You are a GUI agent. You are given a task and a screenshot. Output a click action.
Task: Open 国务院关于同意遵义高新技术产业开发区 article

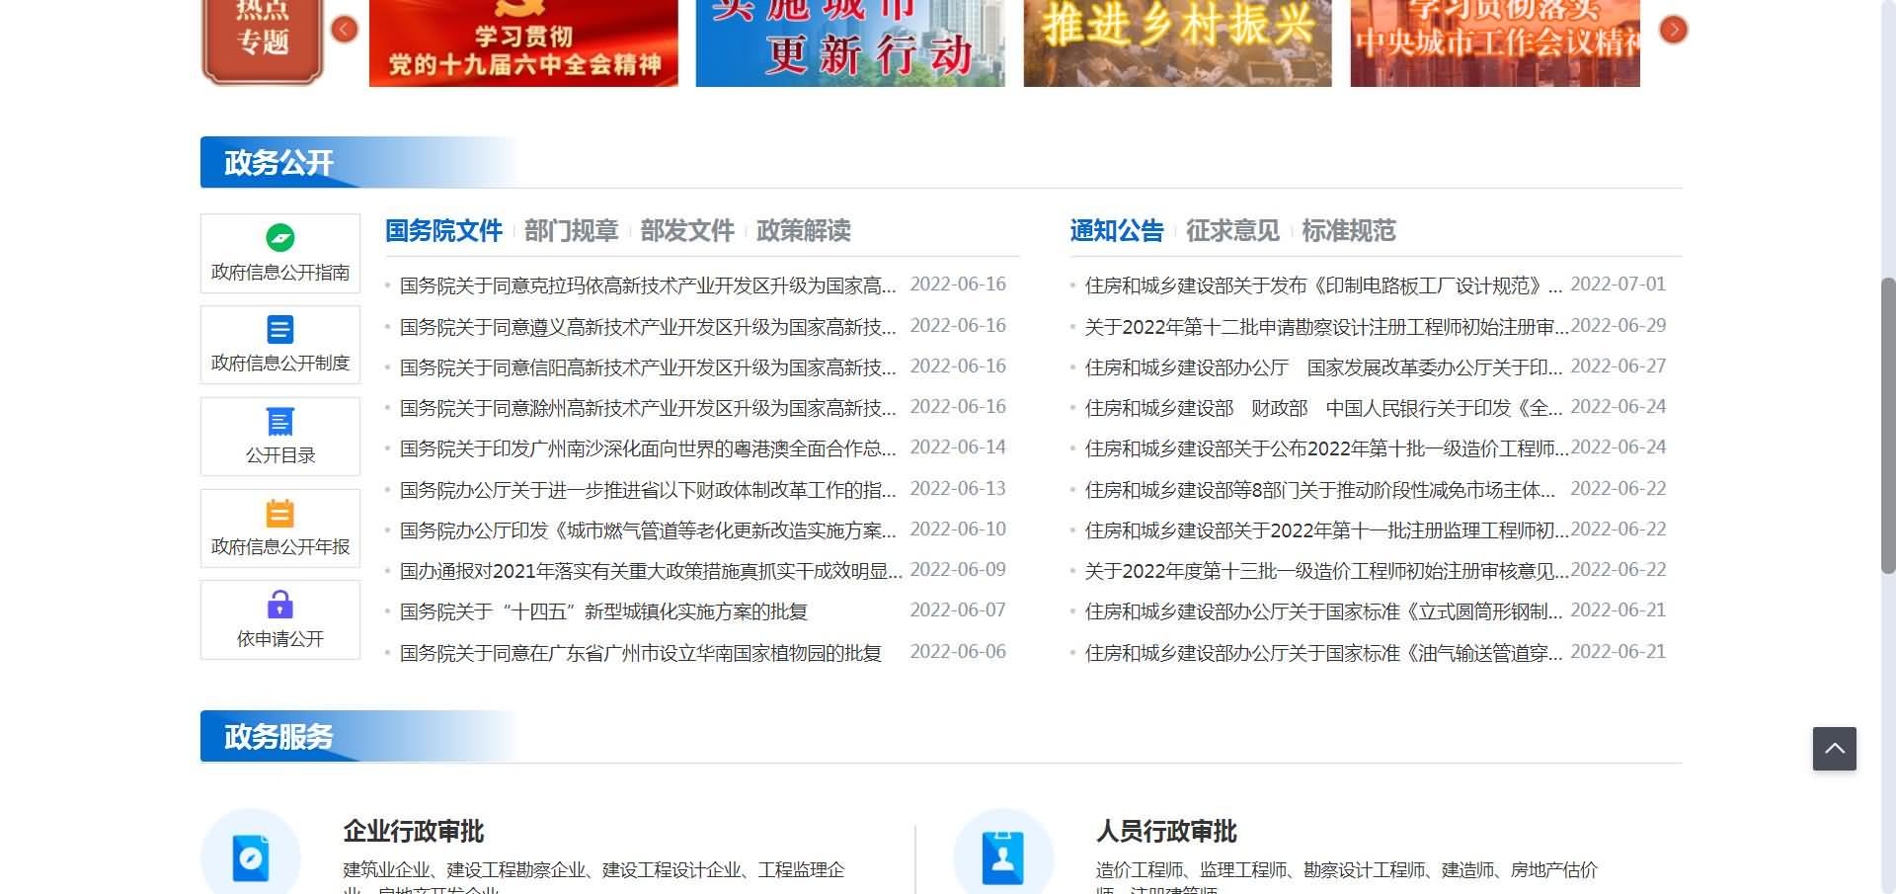(x=648, y=327)
